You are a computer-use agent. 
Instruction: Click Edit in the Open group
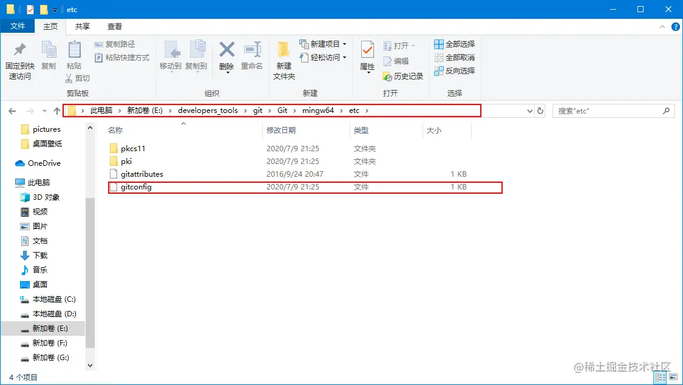click(396, 61)
